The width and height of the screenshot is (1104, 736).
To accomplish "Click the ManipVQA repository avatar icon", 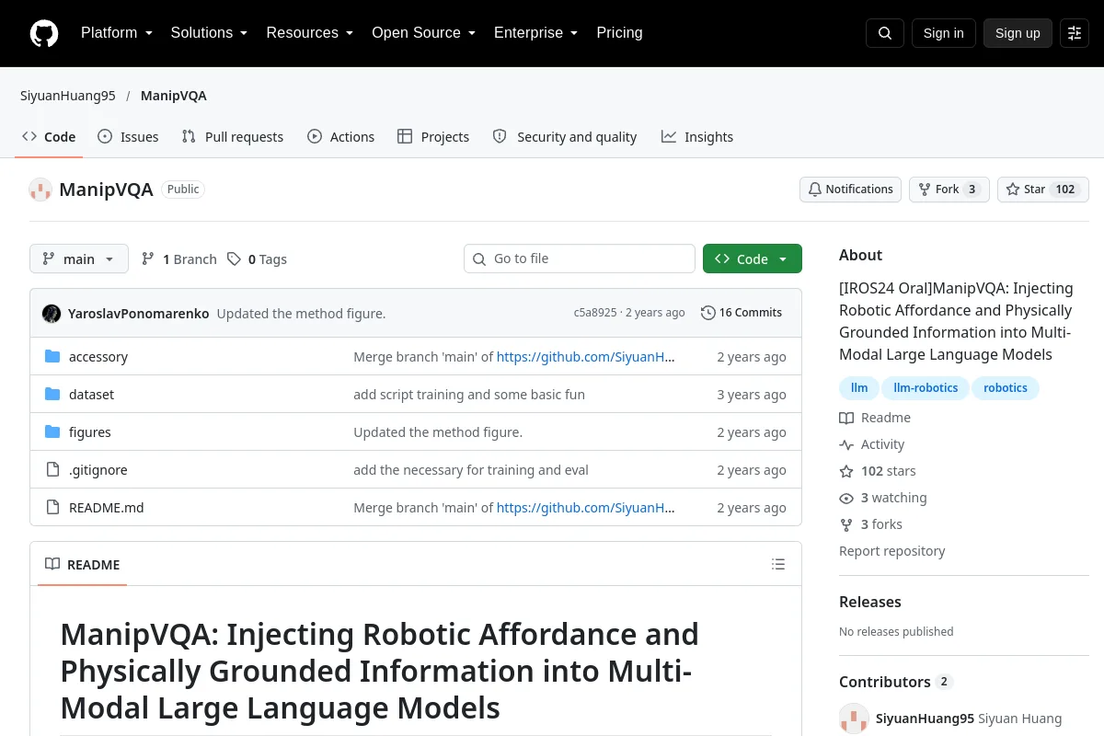I will pos(40,190).
